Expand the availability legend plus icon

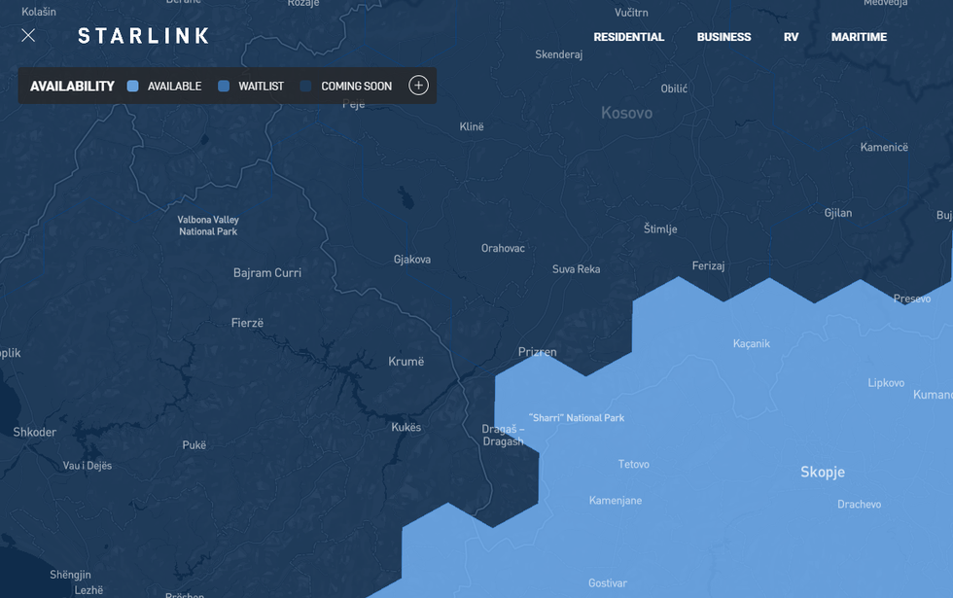pyautogui.click(x=418, y=86)
